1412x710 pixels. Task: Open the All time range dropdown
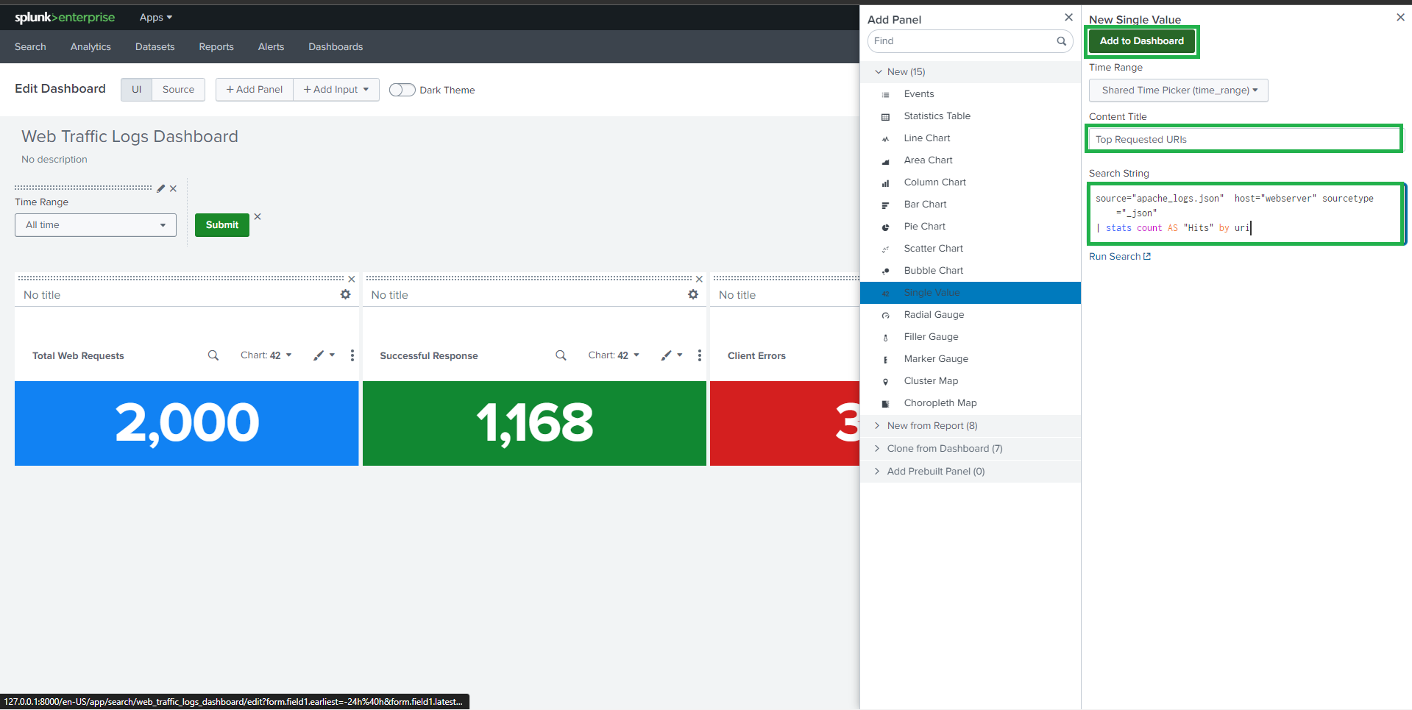point(96,225)
